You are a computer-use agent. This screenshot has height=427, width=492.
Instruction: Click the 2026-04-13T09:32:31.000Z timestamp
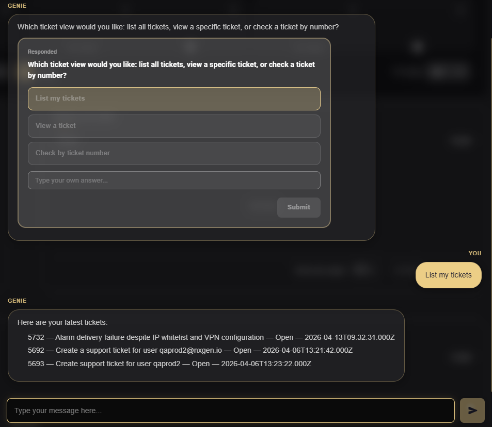click(350, 337)
